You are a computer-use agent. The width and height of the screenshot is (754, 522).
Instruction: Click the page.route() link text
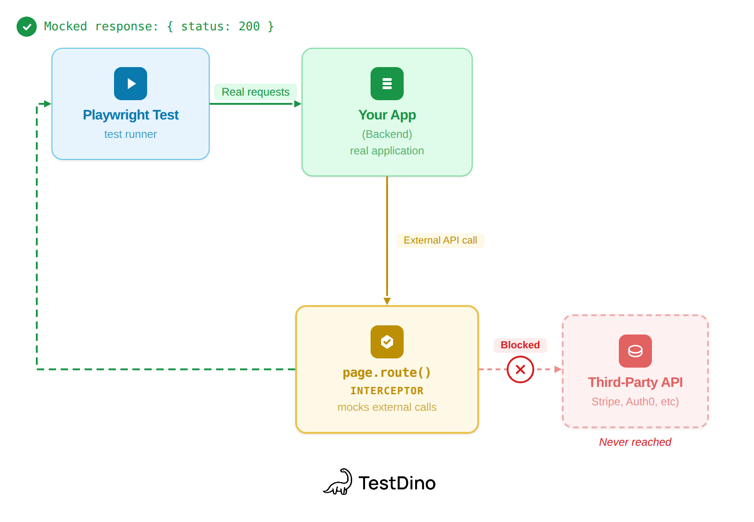tap(387, 372)
